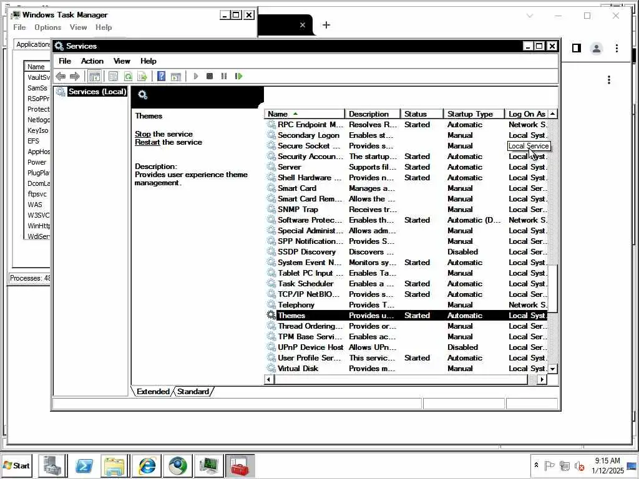
Task: Select the Shell Hardware service row
Action: 406,178
